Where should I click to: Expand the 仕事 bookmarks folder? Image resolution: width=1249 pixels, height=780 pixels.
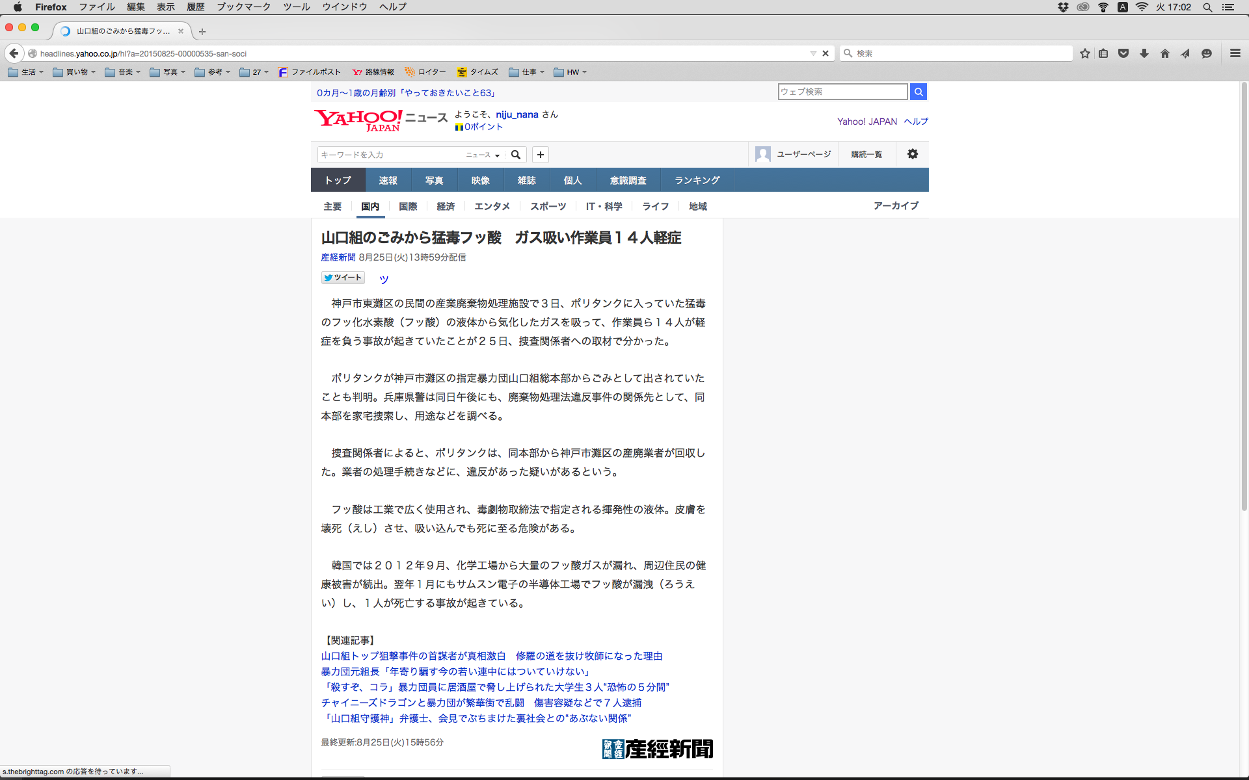(527, 72)
